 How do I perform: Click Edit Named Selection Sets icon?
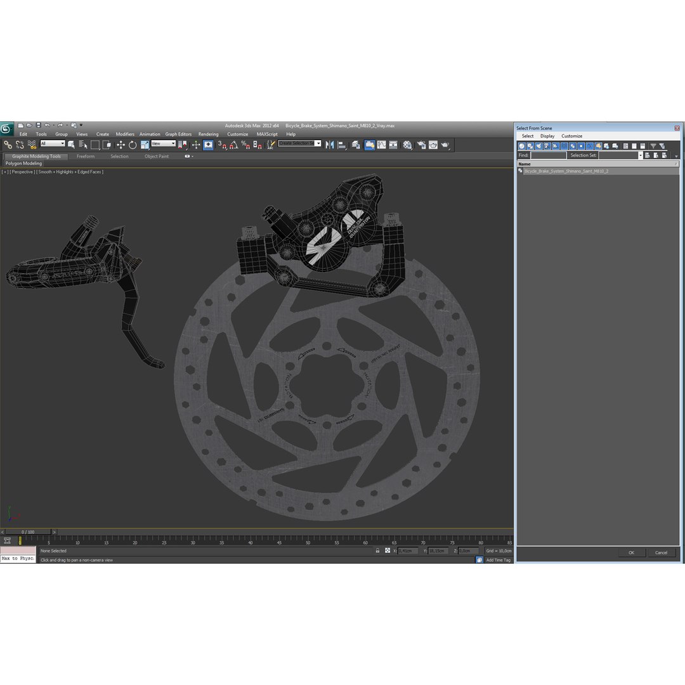(x=271, y=145)
